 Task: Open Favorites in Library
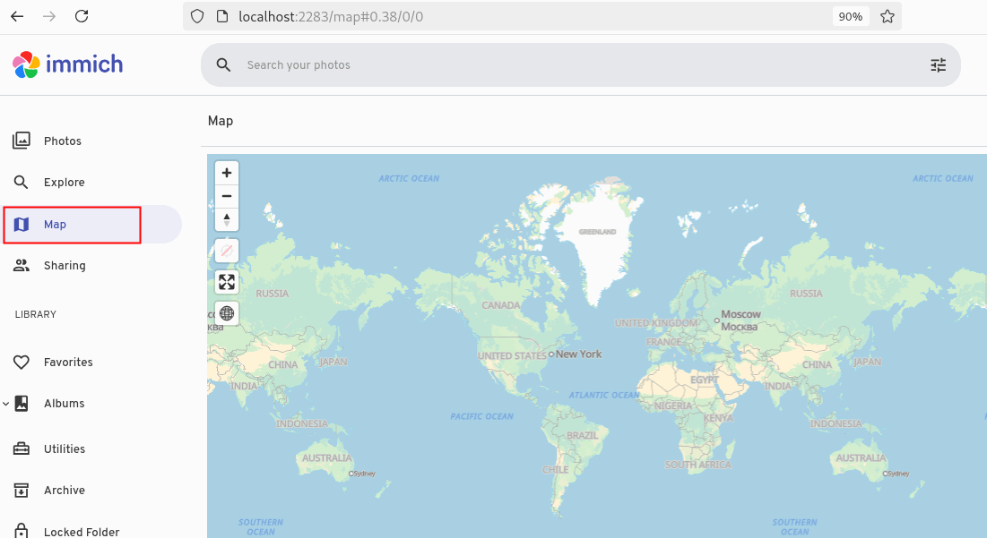[68, 363]
